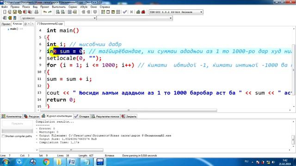
Task: Open the Вид menu
Action: [x=35, y=7]
